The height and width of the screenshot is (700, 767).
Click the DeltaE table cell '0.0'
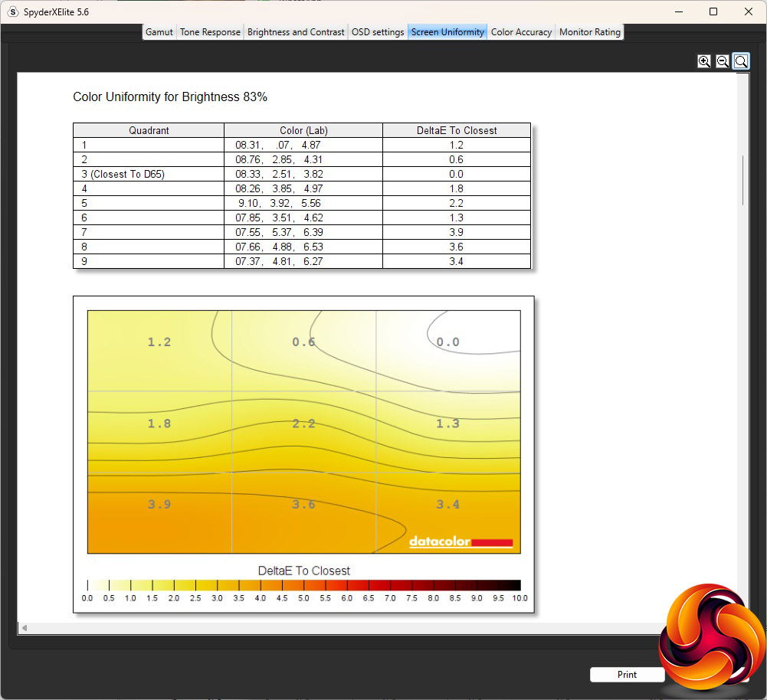pyautogui.click(x=457, y=174)
